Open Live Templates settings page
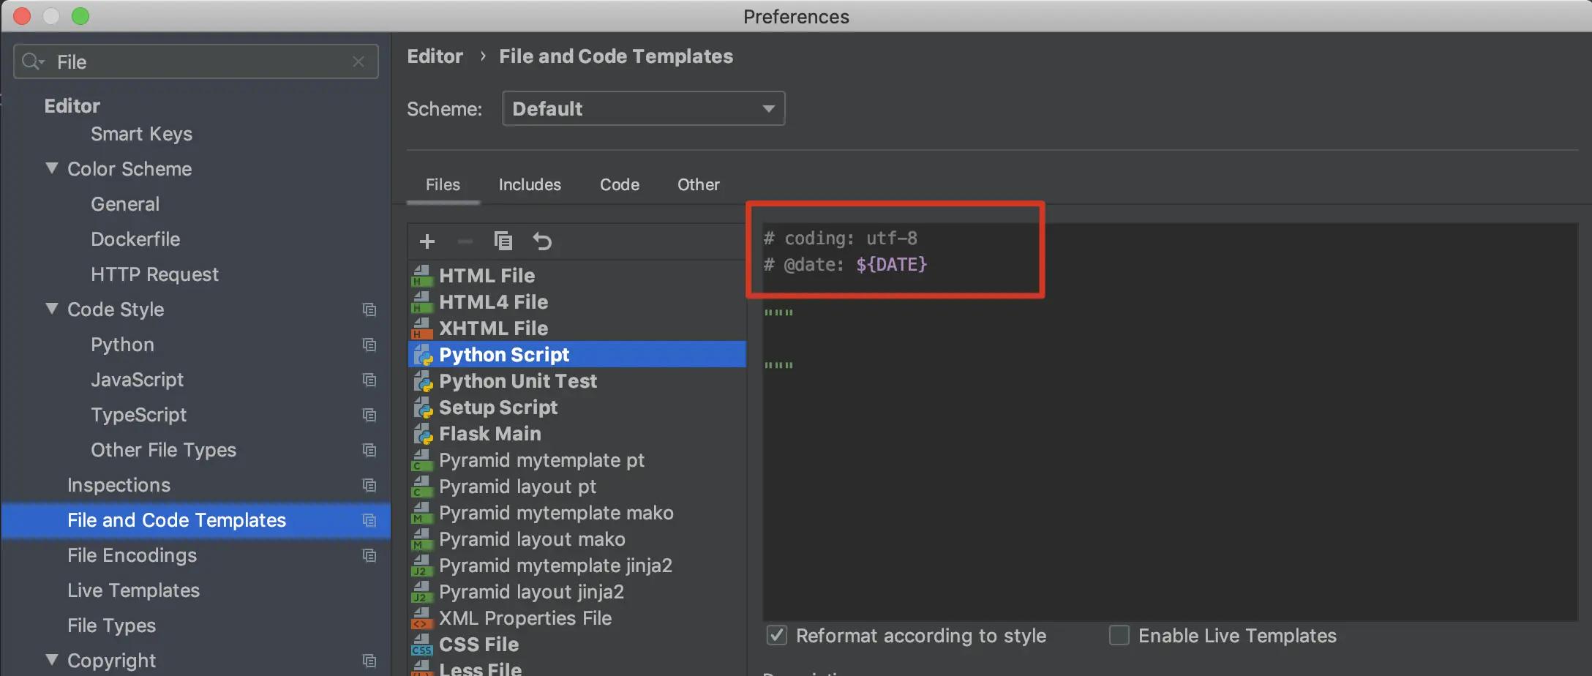The image size is (1592, 676). coord(133,590)
